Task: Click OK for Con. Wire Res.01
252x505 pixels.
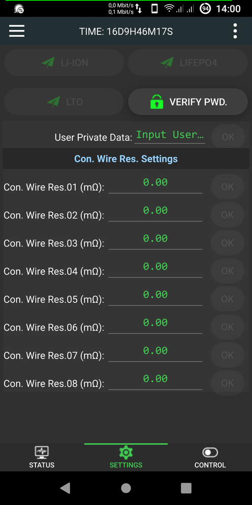Action: (x=227, y=187)
